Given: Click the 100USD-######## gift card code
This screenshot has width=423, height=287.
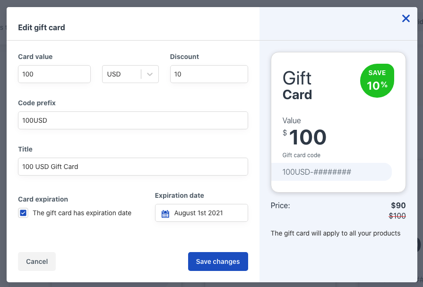Looking at the screenshot, I should (317, 172).
